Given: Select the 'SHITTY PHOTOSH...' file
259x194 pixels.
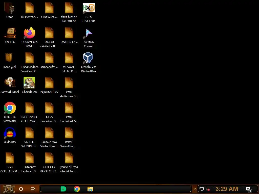Looking at the screenshot, I should tap(49, 163).
